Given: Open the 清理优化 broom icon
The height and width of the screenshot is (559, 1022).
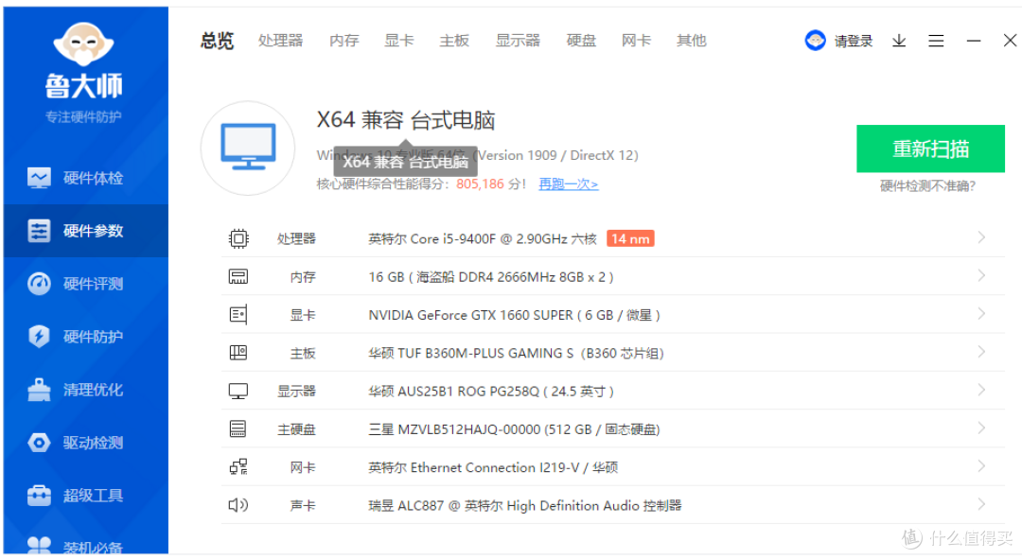Looking at the screenshot, I should pos(39,390).
